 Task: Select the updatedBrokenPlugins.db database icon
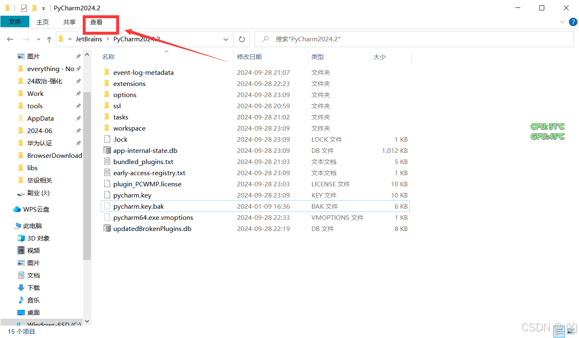[107, 229]
